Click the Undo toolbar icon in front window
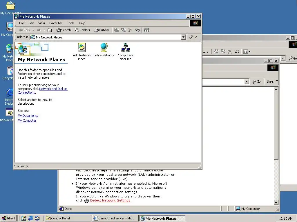Viewport: 297px width, 222px height. pos(137,30)
